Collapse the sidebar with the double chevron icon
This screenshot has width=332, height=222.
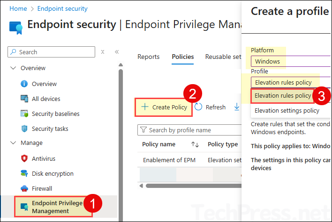click(117, 52)
